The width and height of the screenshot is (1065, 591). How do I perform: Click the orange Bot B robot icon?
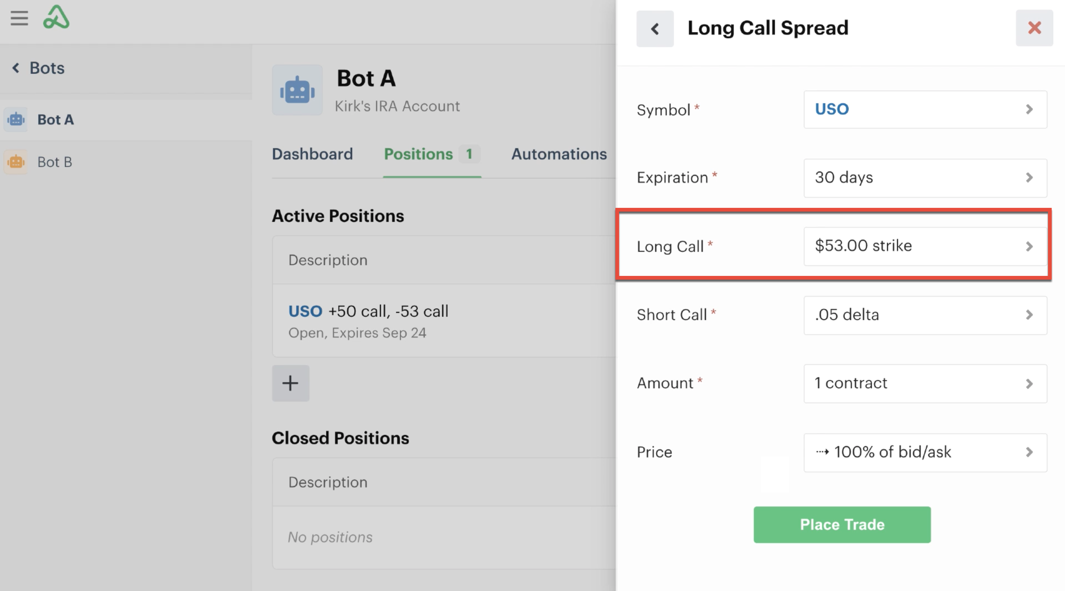[16, 162]
